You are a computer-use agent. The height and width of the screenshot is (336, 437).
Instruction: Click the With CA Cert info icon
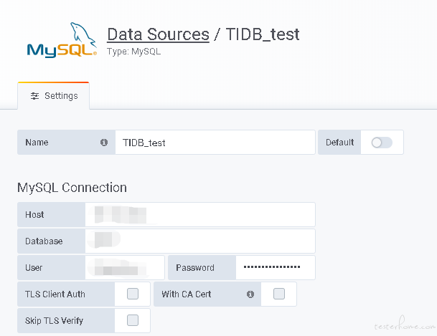tap(250, 294)
